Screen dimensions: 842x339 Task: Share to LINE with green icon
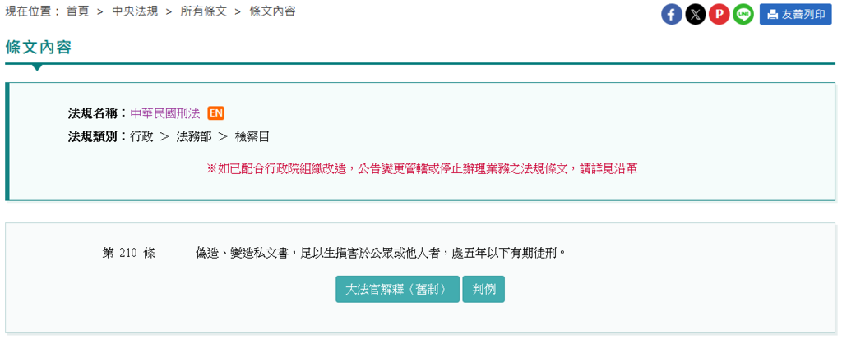click(x=743, y=15)
